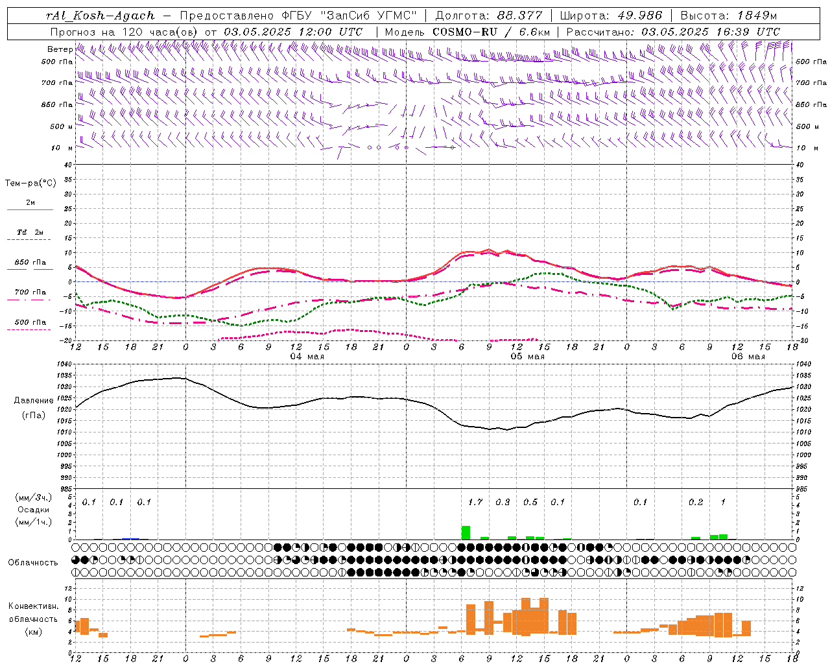Click the station name rAl_Kosh-Agach

[x=101, y=16]
